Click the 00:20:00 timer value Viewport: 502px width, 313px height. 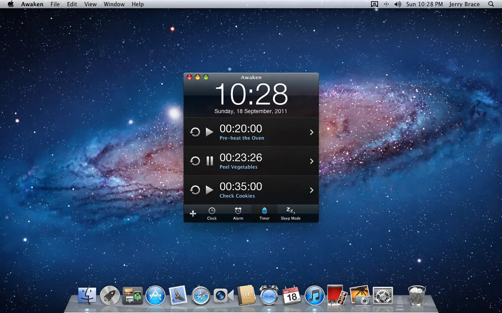[x=241, y=128]
